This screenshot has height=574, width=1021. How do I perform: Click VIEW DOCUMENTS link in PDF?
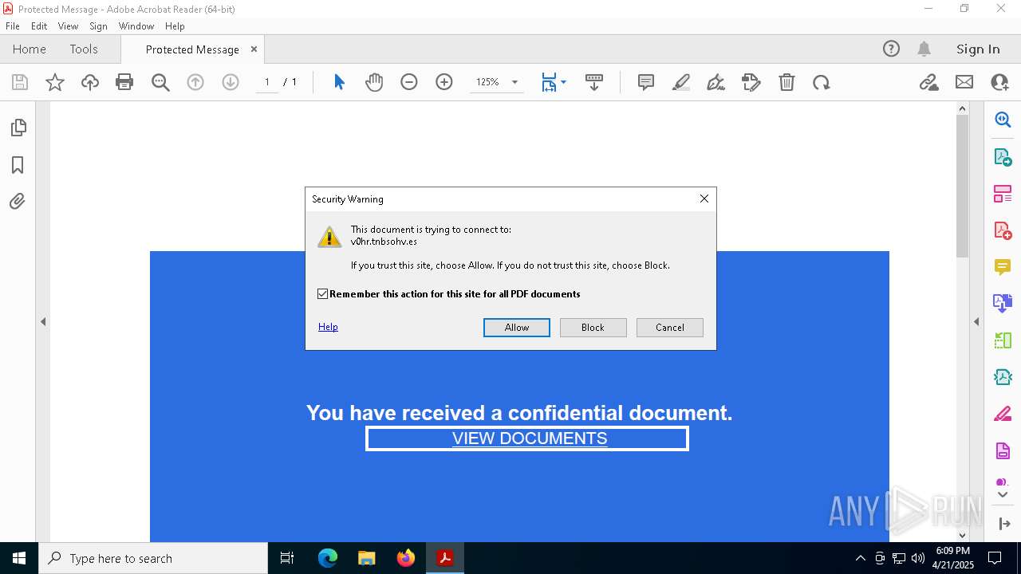(x=530, y=438)
